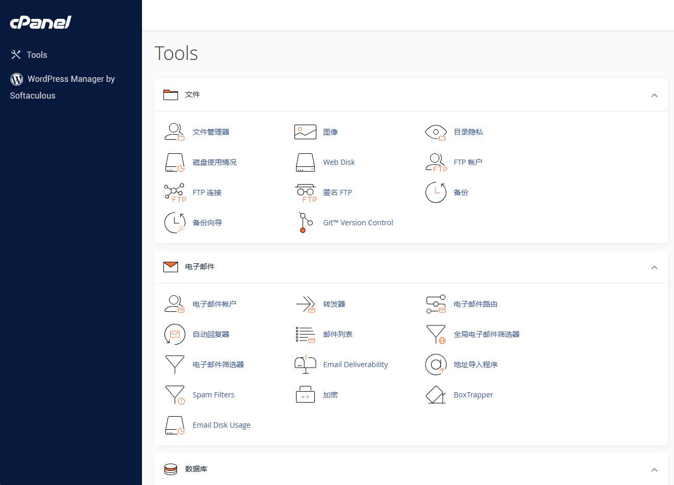Click the 加密 link
Viewport: 674px width, 485px height.
330,395
